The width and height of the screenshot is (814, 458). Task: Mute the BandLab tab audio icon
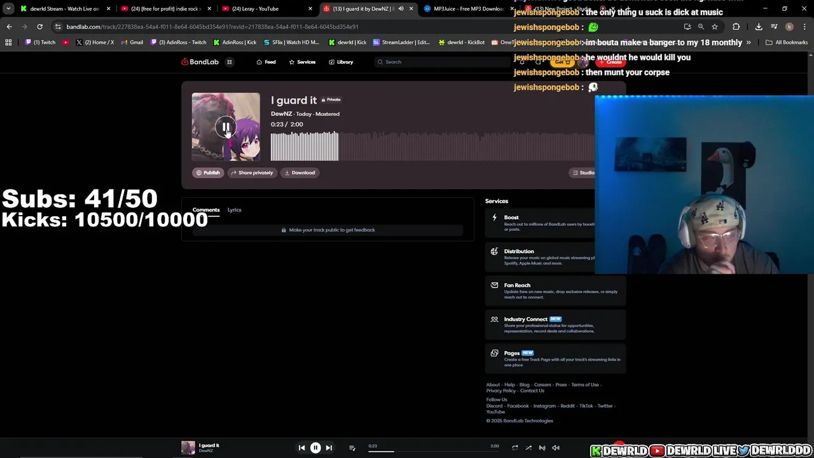pos(401,9)
